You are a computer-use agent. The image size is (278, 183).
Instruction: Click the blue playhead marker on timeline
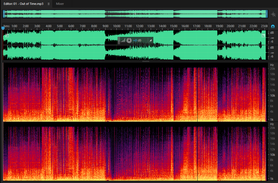3,28
